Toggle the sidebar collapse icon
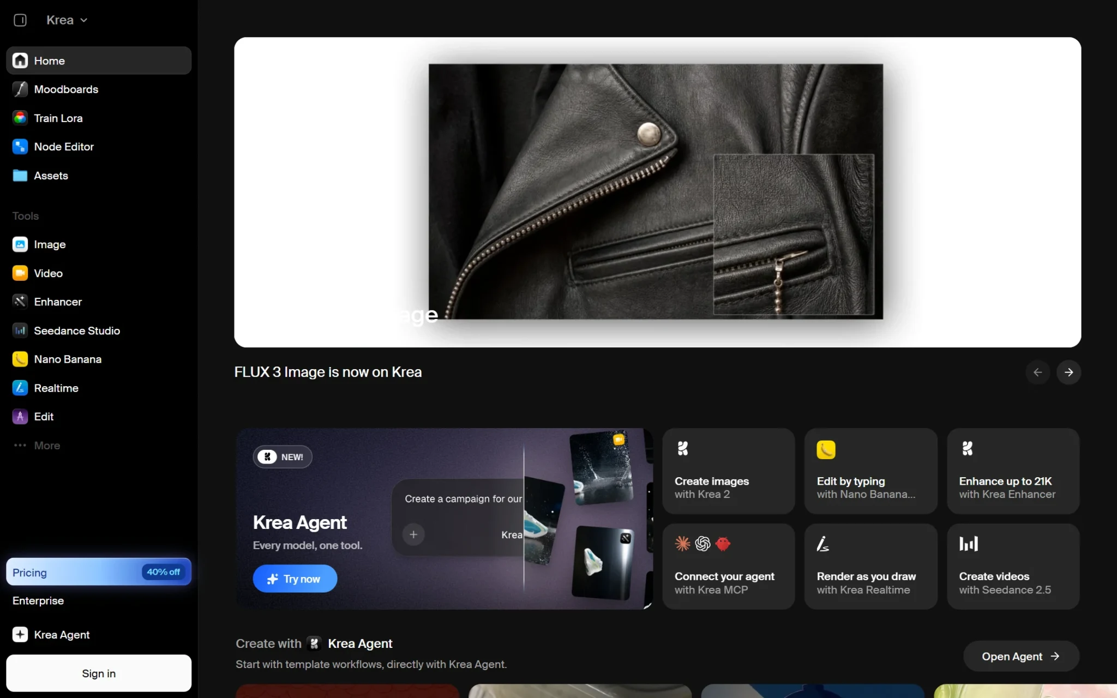1117x698 pixels. pos(20,20)
